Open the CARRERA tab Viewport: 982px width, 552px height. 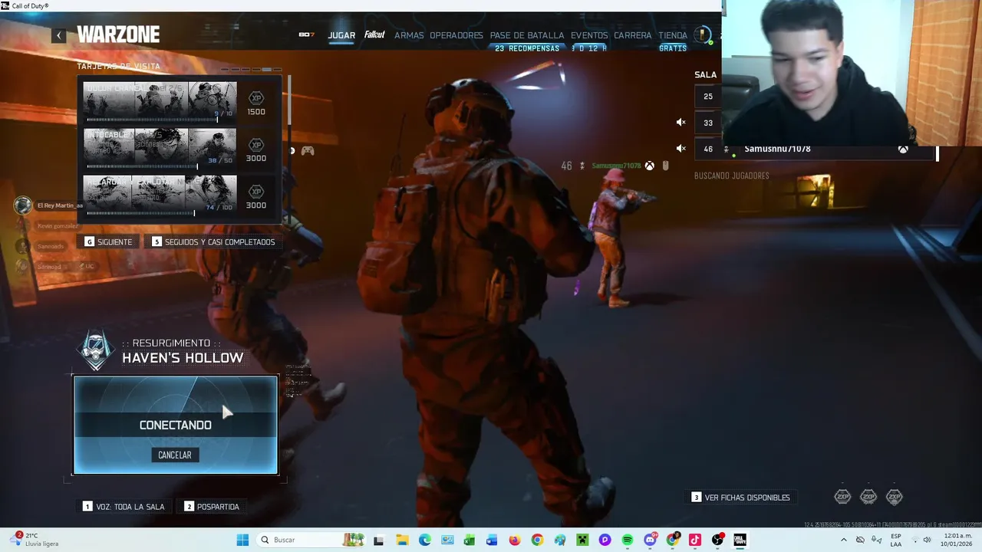pyautogui.click(x=633, y=35)
